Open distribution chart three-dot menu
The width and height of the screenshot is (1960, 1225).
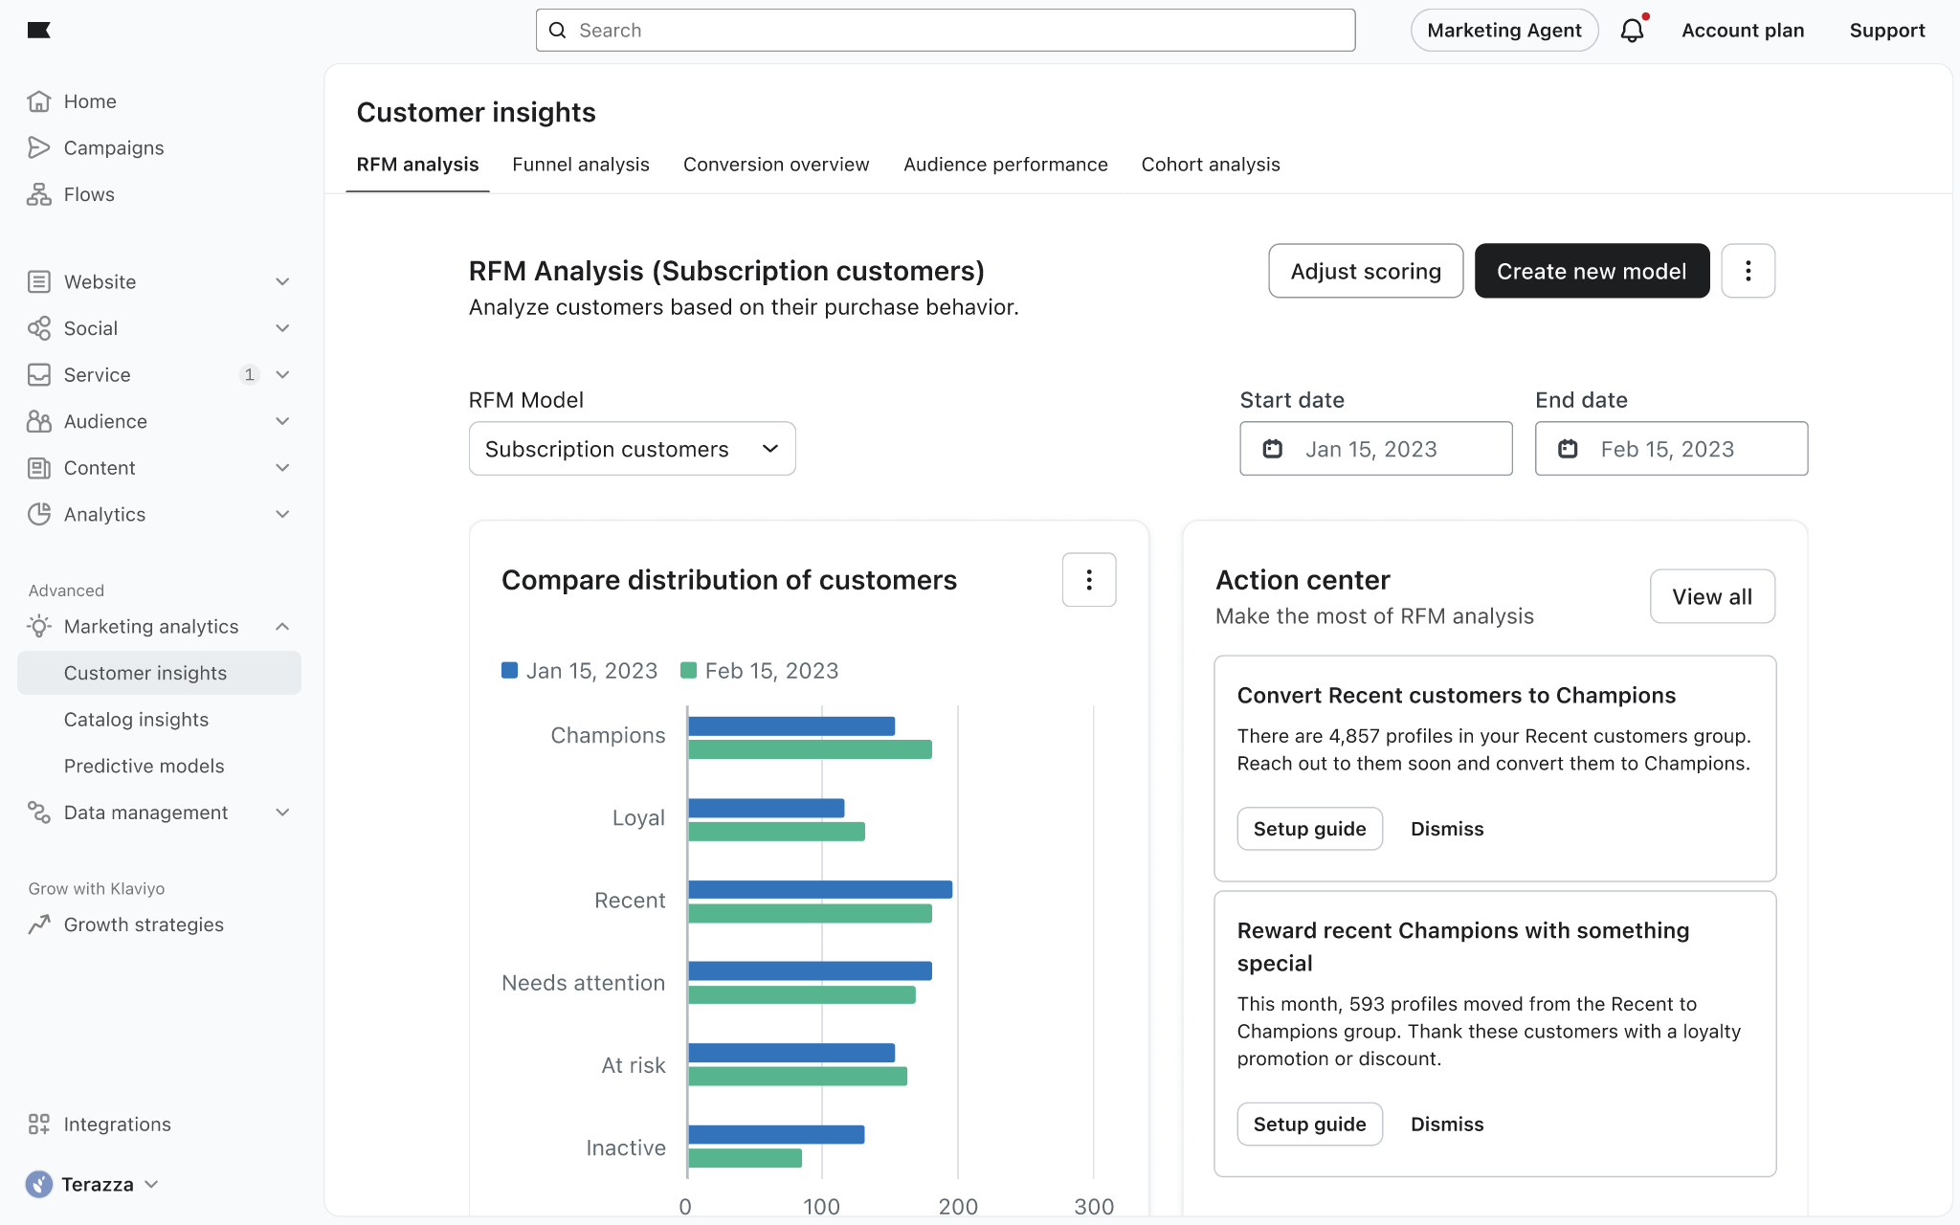tap(1089, 579)
